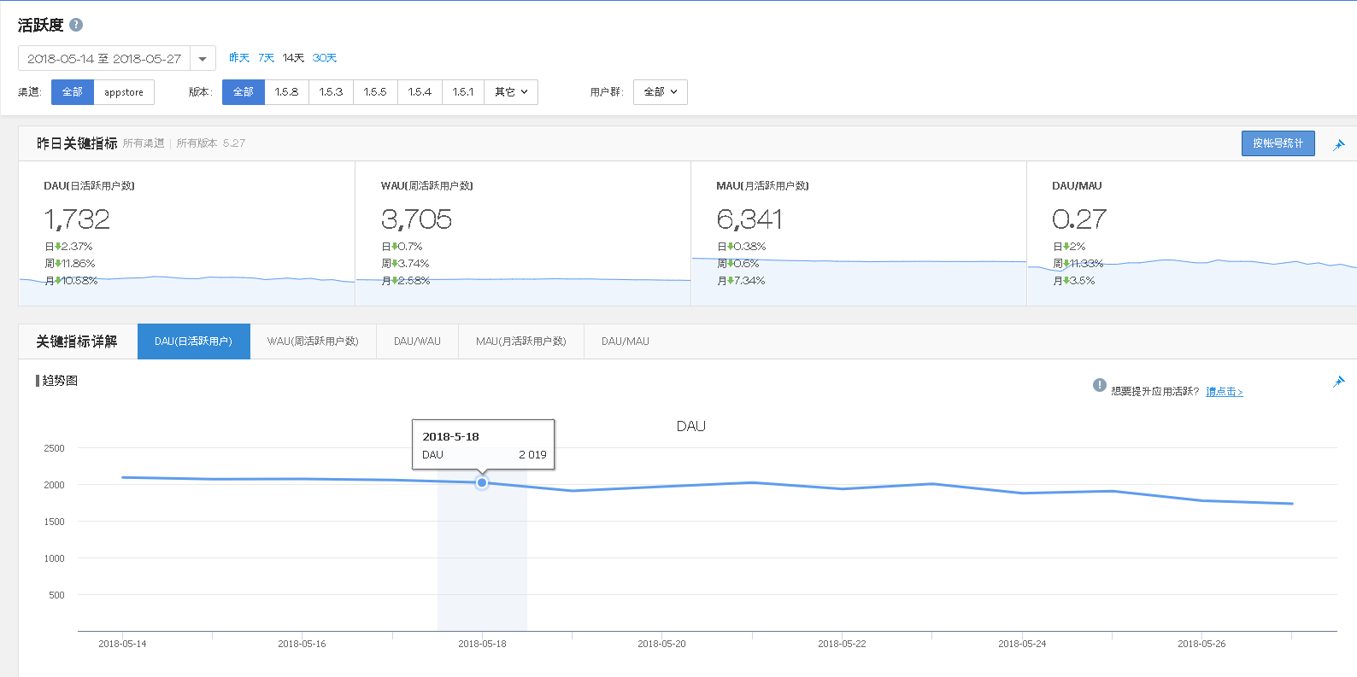The width and height of the screenshot is (1357, 677).
Task: Open the 用户群 全部 dropdown
Action: [661, 92]
